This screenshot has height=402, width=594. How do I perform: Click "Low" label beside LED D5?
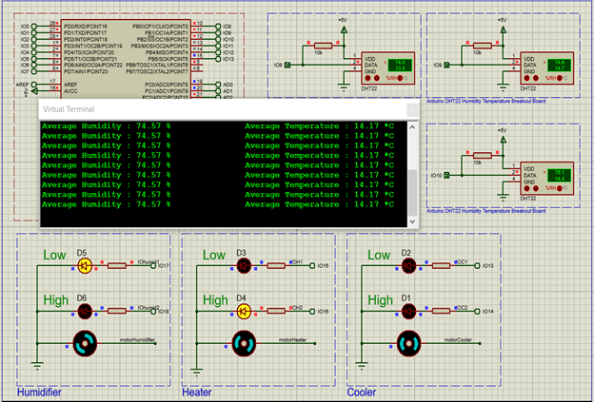point(54,255)
